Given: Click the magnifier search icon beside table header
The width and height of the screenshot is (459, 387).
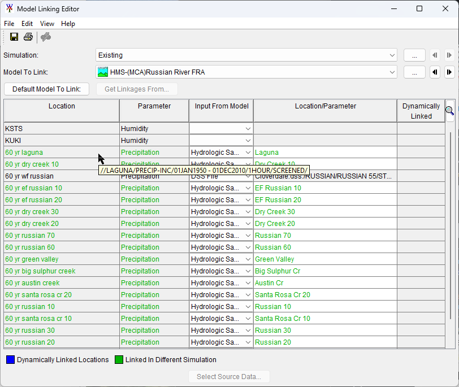Looking at the screenshot, I should click(x=449, y=111).
